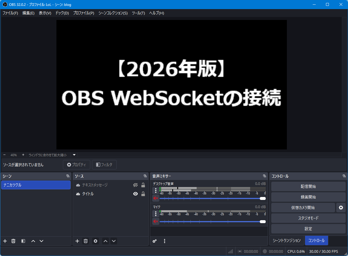The height and width of the screenshot is (256, 348).
Task: Unmute the マイク audio channel
Action: click(155, 221)
